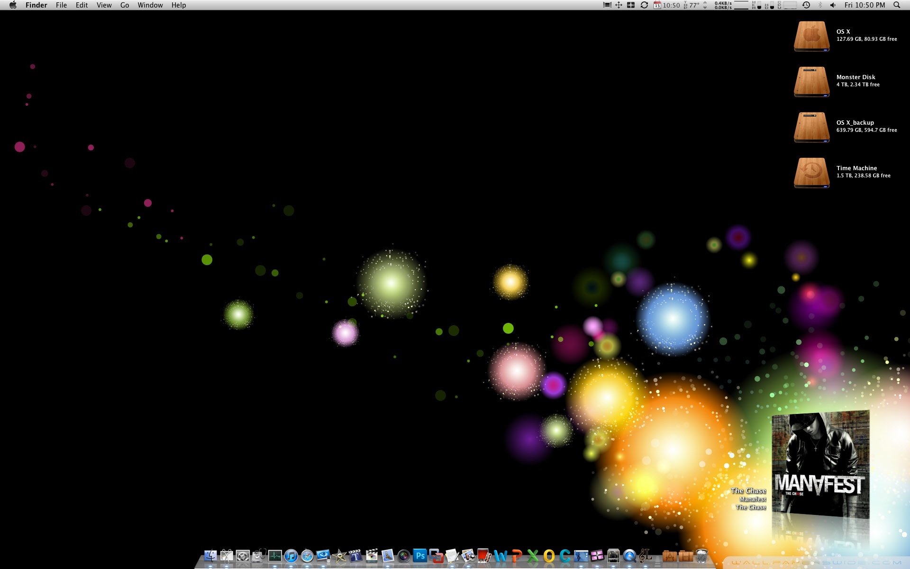The image size is (910, 569).
Task: Open Snapz scissors icon in Dock
Action: [227, 556]
